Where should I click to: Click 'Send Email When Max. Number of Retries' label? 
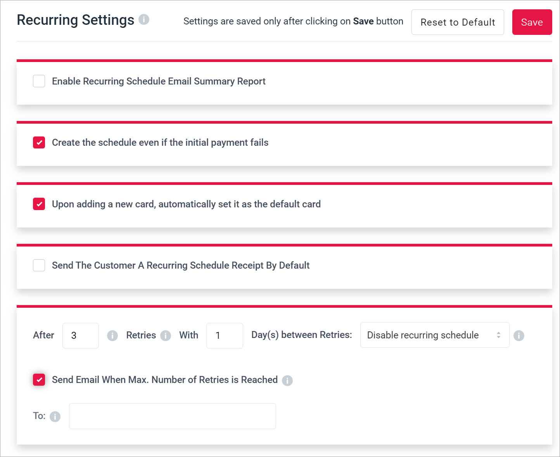coord(165,380)
